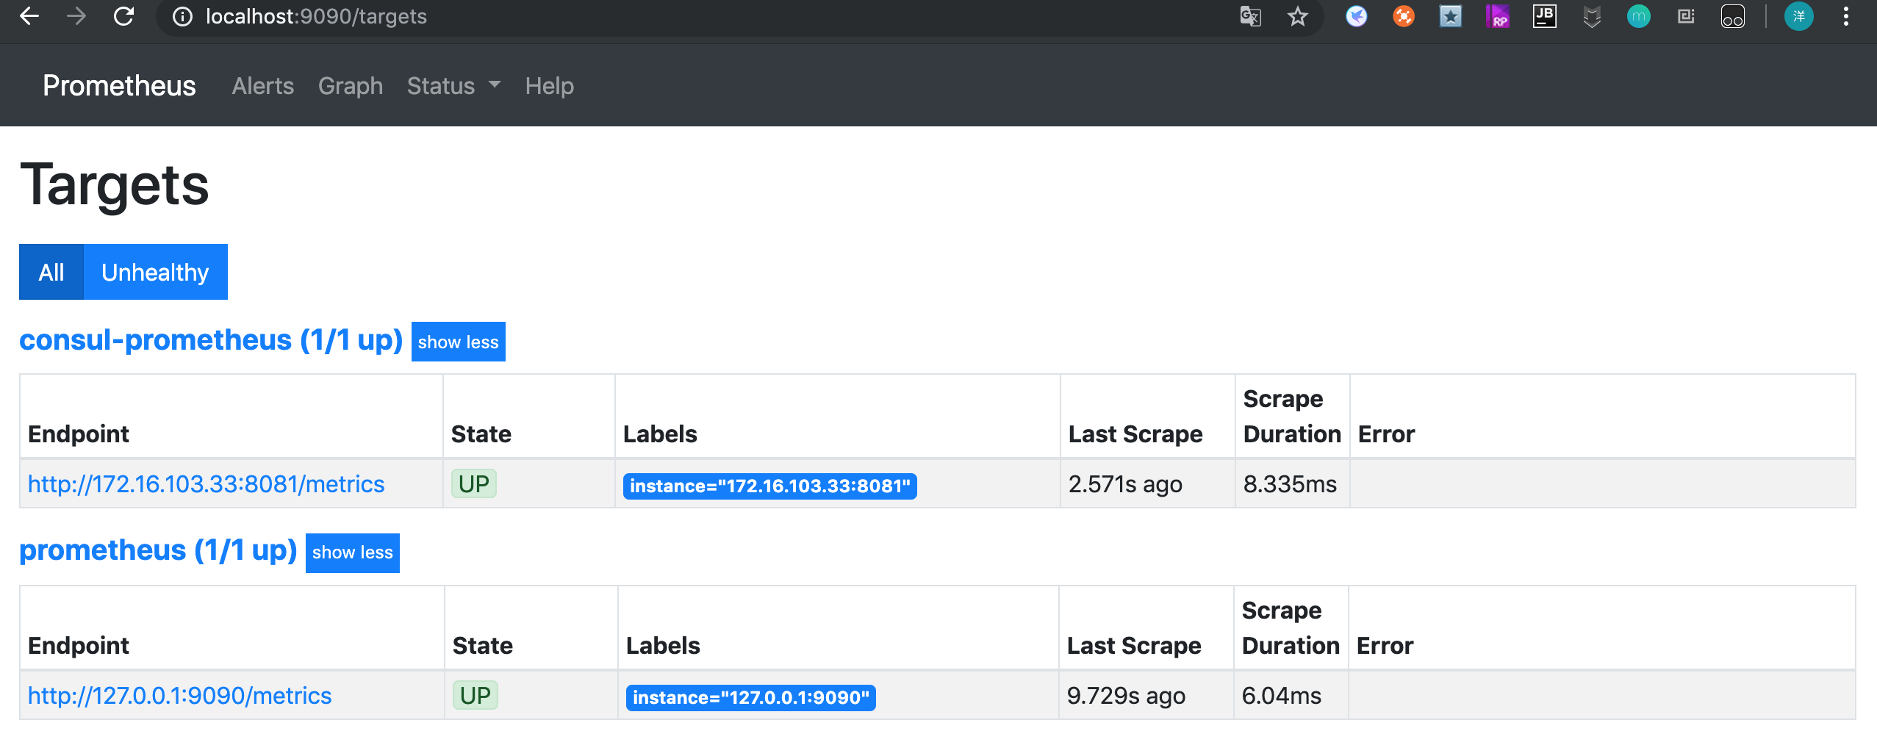The height and width of the screenshot is (745, 1877).
Task: Open http://172.16.103.33:8081/metrics endpoint link
Action: tap(207, 484)
